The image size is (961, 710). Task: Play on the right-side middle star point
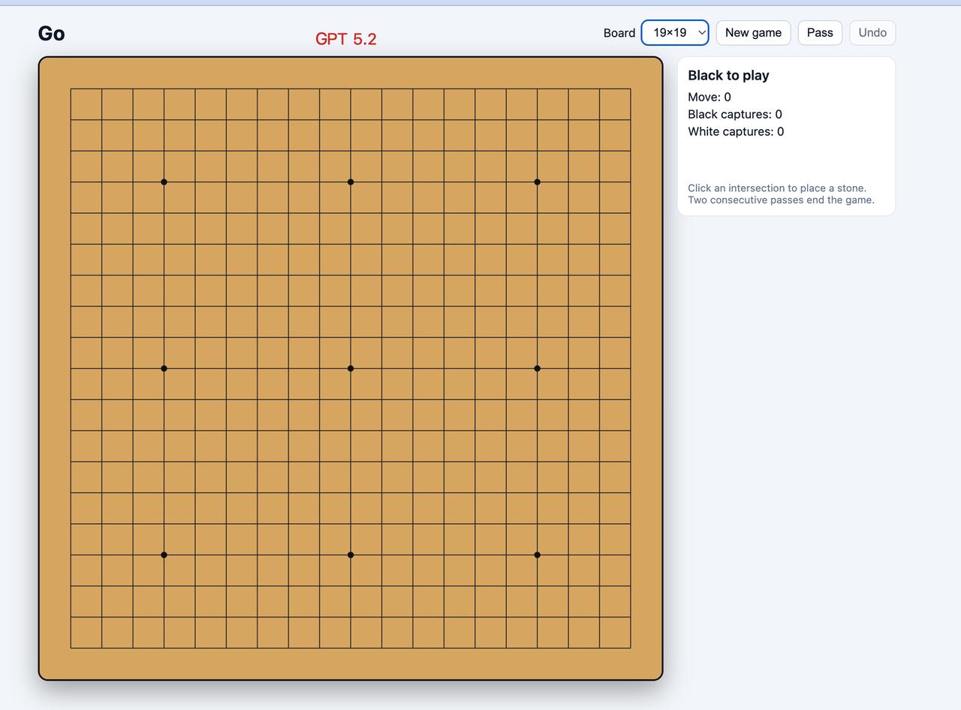pyautogui.click(x=537, y=369)
